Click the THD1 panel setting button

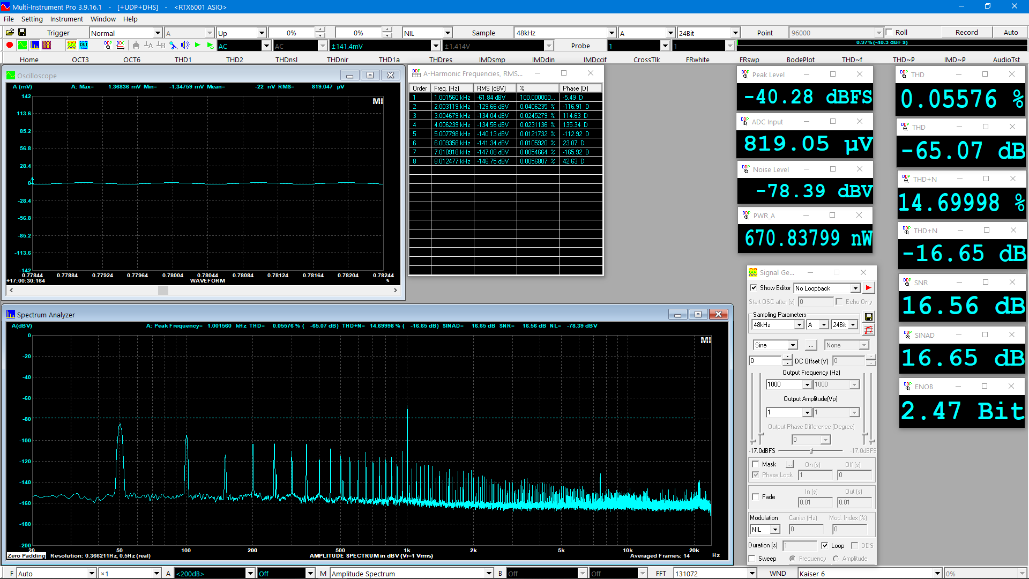click(x=183, y=60)
